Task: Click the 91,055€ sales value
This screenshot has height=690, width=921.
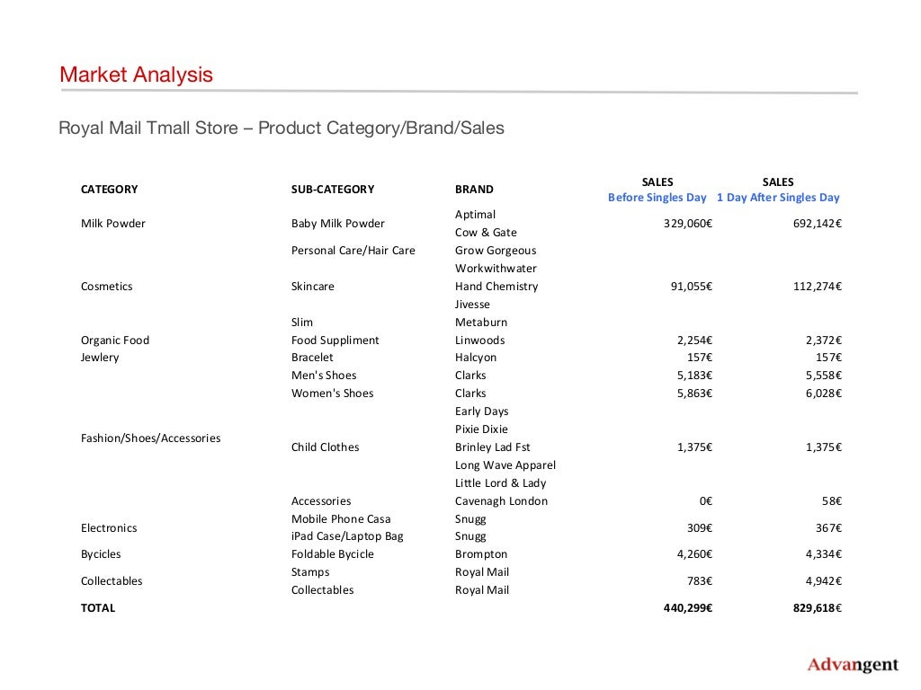Action: 692,287
